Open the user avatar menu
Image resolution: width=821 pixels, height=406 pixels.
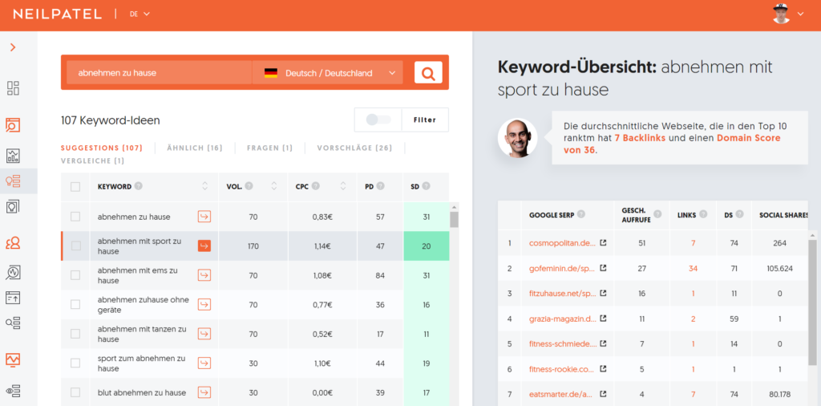point(788,14)
